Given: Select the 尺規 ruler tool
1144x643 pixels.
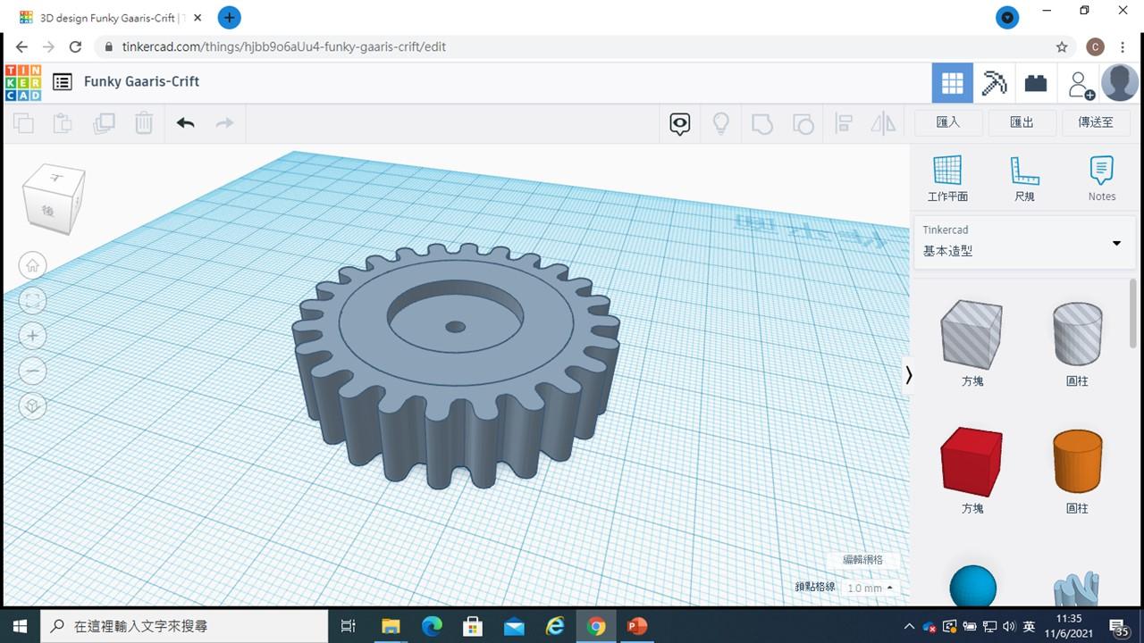Looking at the screenshot, I should pyautogui.click(x=1024, y=178).
